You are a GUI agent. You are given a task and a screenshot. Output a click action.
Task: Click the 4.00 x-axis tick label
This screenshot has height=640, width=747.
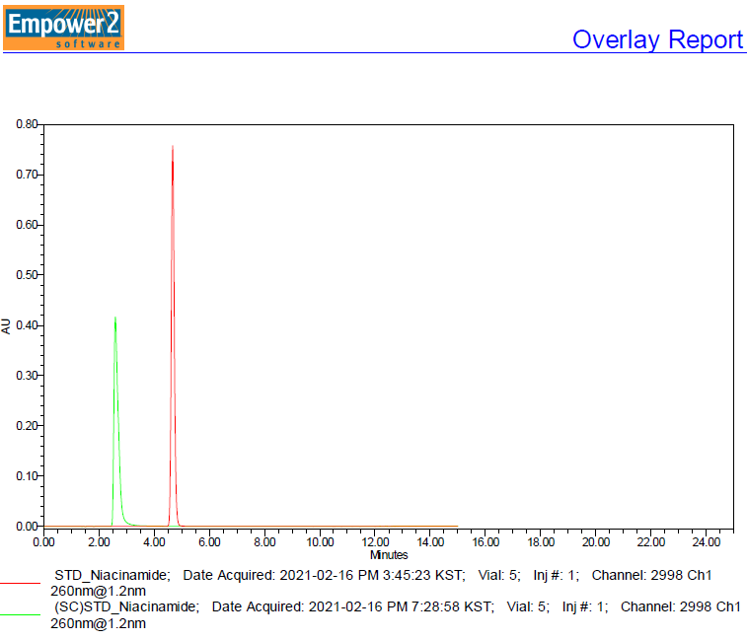coord(154,542)
